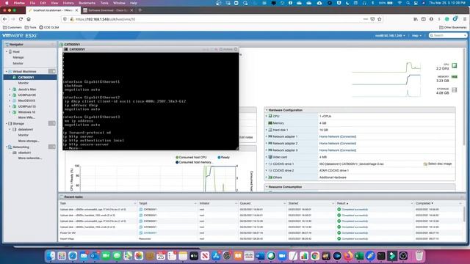The width and height of the screenshot is (470, 264).
Task: Open the Firefox hamburger menu
Action: pyautogui.click(x=465, y=19)
